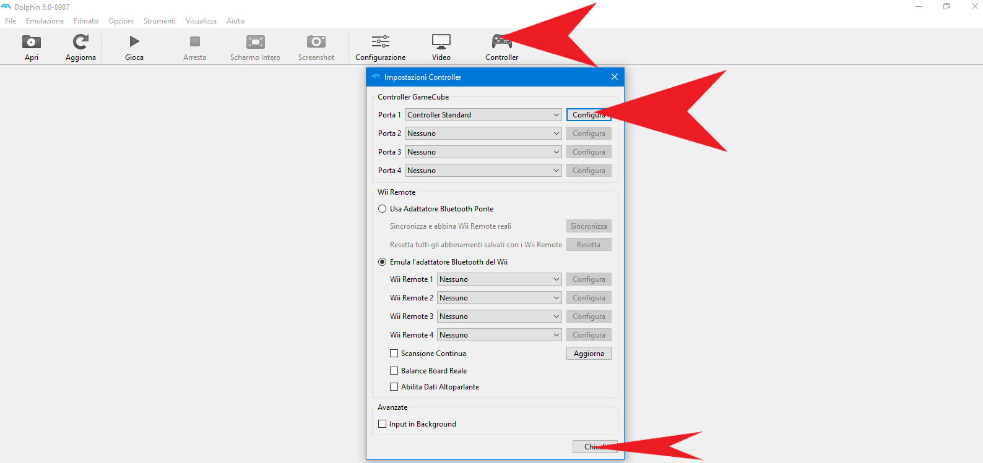983x463 pixels.
Task: Enable the Input in Background checkbox
Action: 383,424
